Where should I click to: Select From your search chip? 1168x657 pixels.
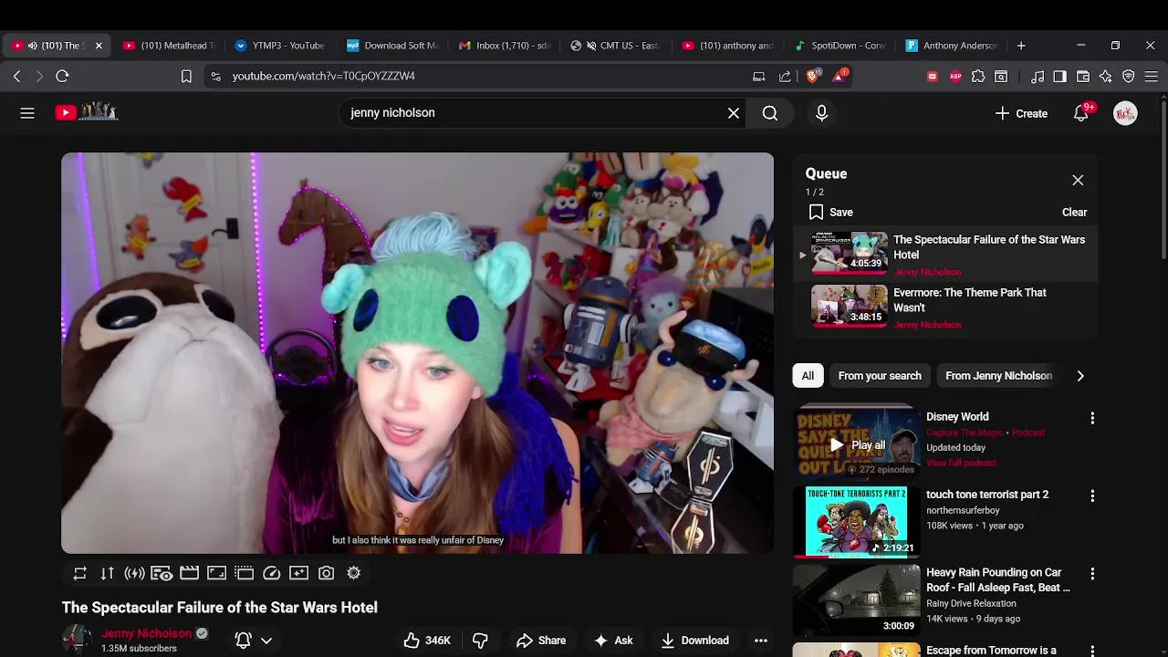pos(880,376)
